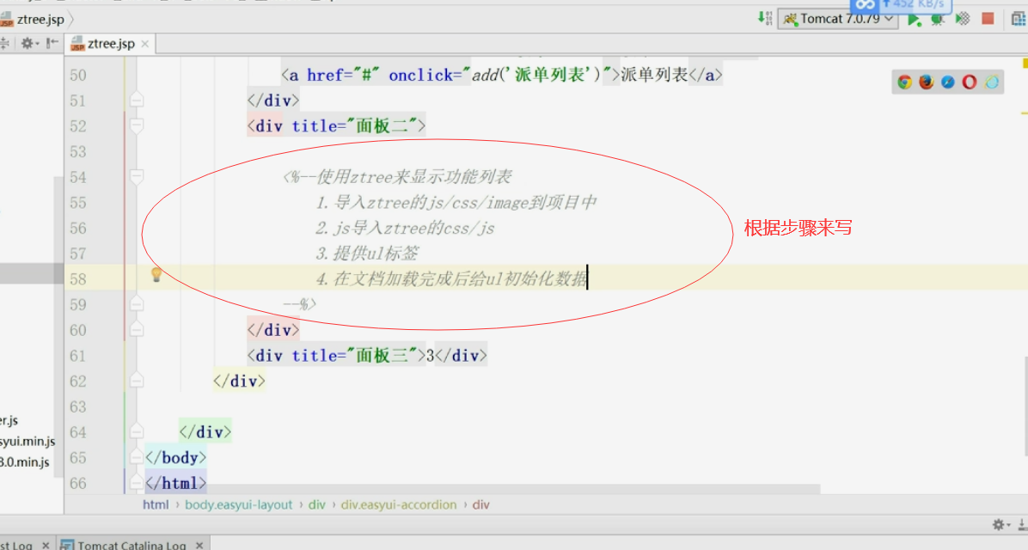
Task: Click comment line "2. js导入ztree的css/js"
Action: [x=405, y=228]
